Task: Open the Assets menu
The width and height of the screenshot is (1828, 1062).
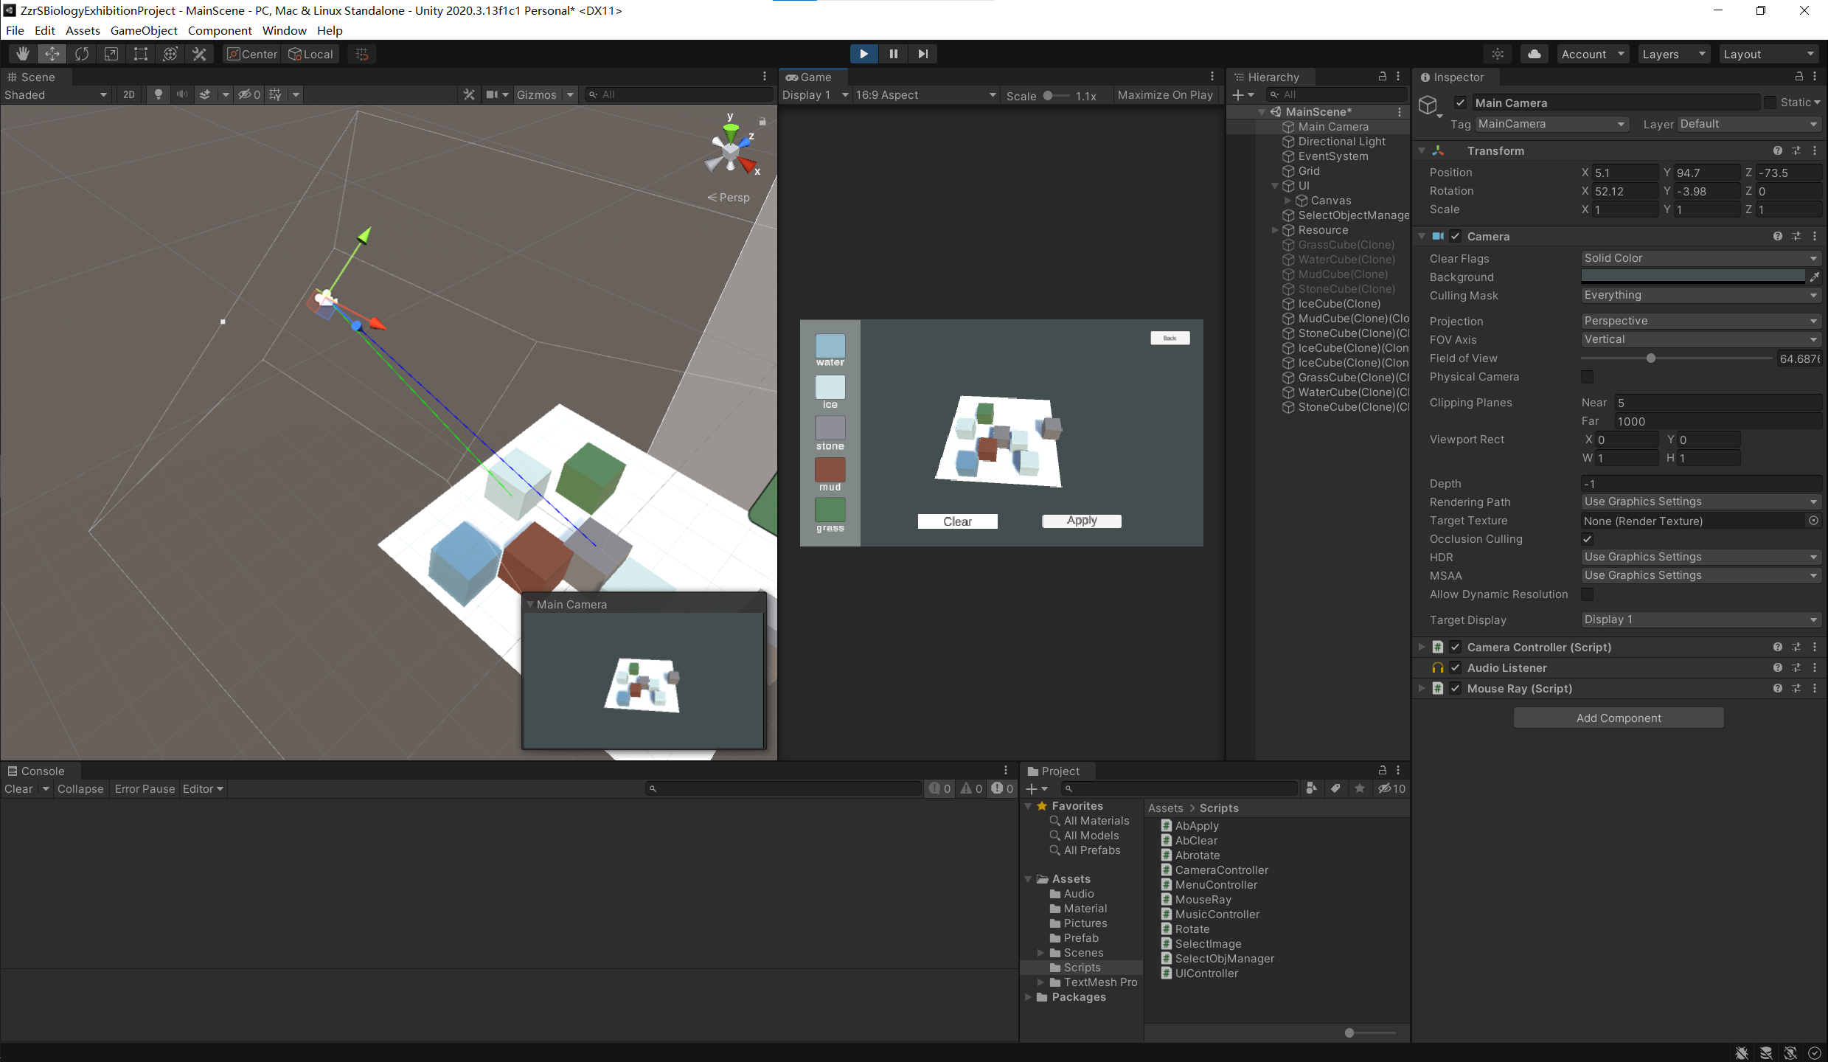Action: [x=83, y=30]
